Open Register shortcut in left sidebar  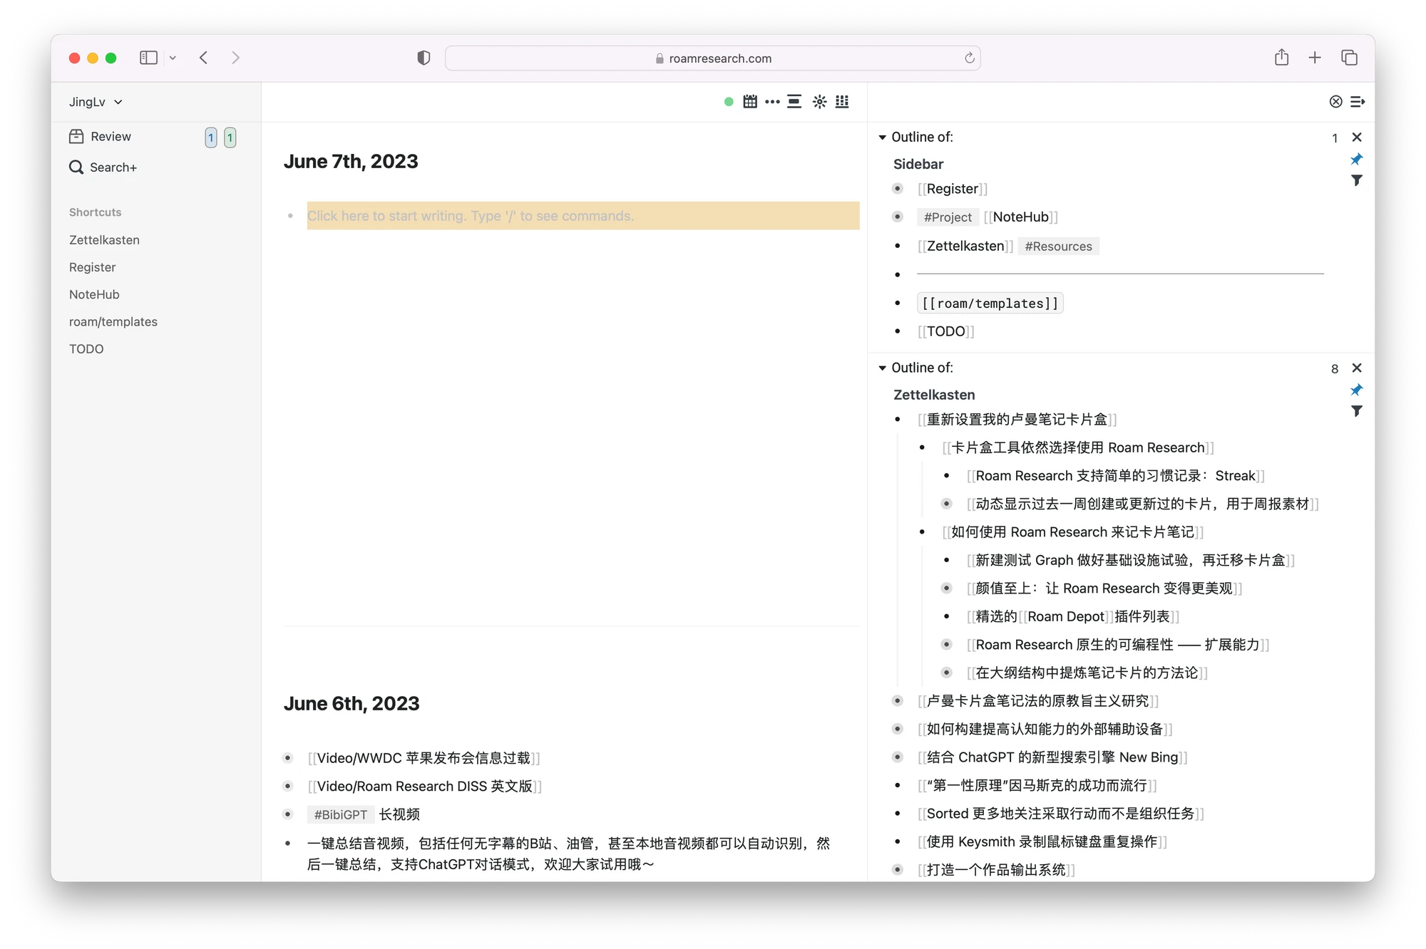pyautogui.click(x=92, y=267)
